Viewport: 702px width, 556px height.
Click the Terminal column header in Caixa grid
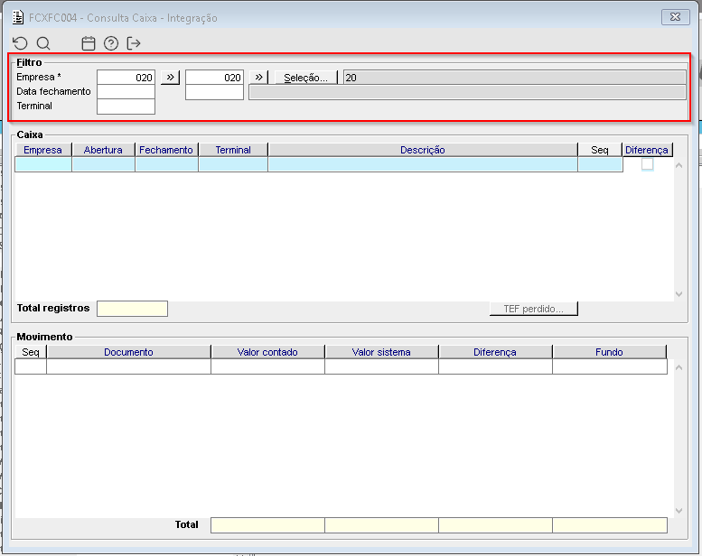(233, 150)
